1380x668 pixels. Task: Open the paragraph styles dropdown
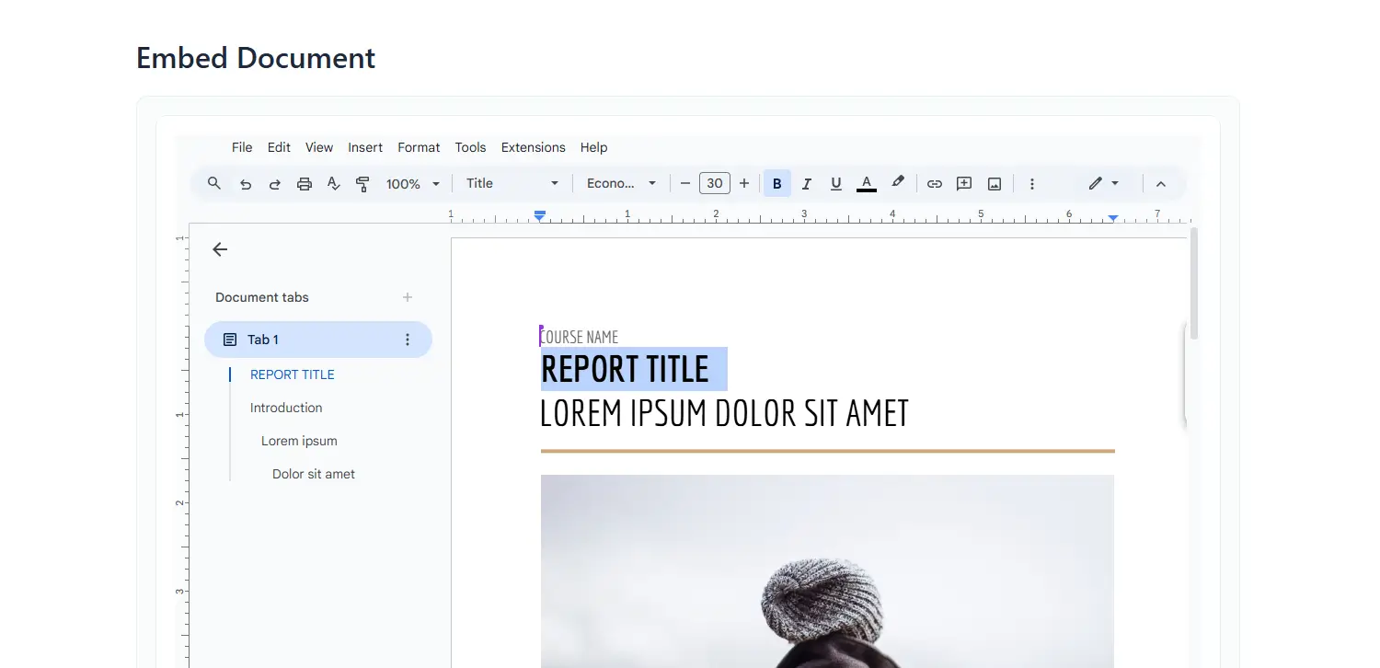coord(512,183)
